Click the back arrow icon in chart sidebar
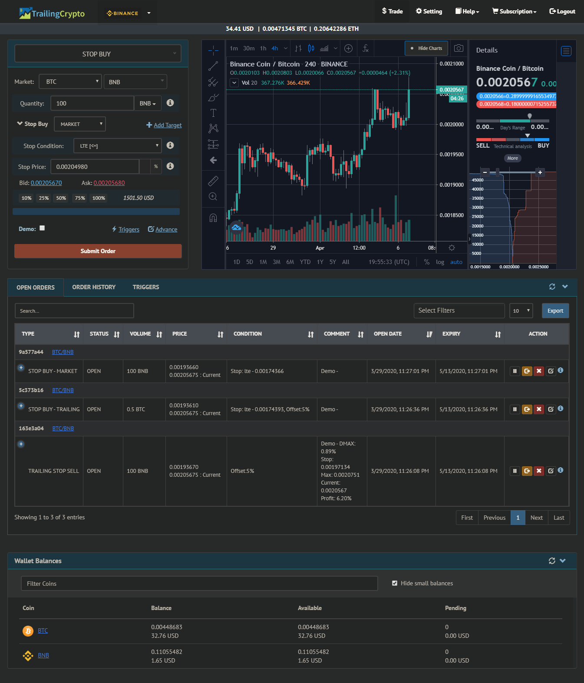The width and height of the screenshot is (584, 683). [213, 160]
